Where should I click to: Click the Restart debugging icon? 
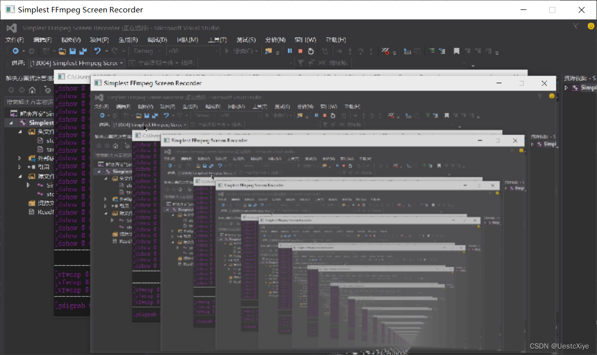311,51
